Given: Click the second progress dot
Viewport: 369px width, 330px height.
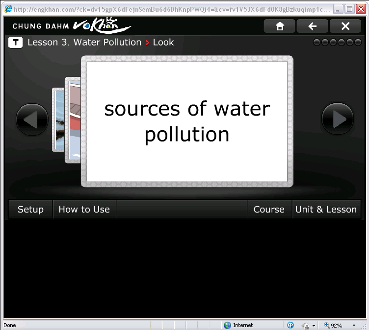Looking at the screenshot, I should (325, 43).
